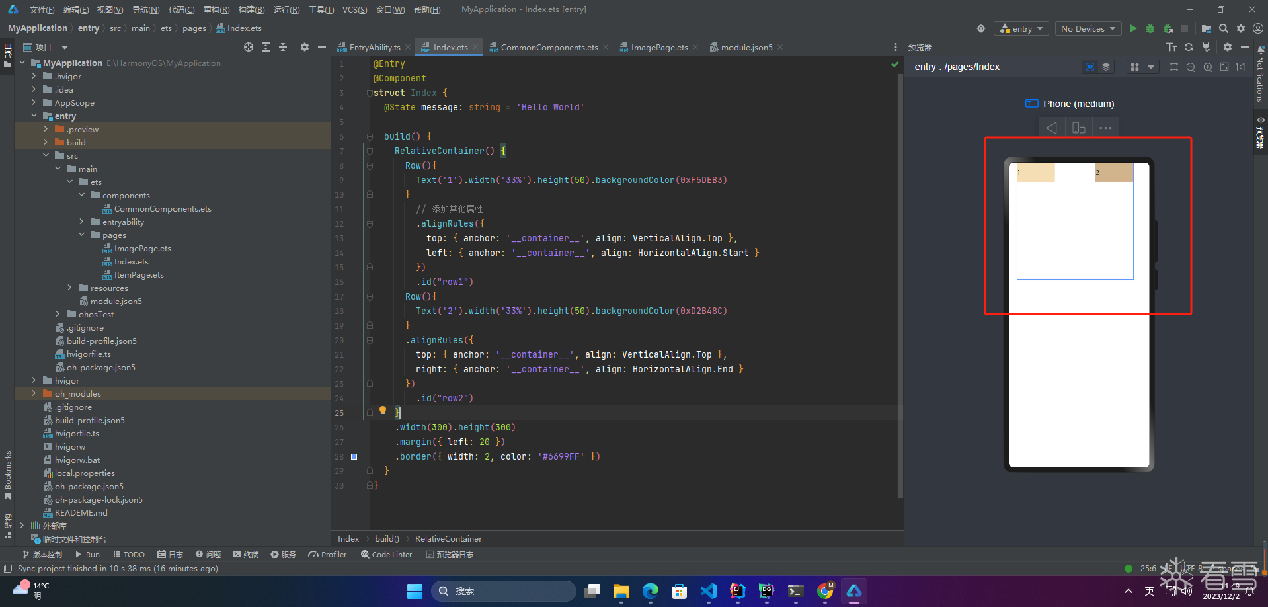Toggle TODO tool window

click(x=129, y=555)
